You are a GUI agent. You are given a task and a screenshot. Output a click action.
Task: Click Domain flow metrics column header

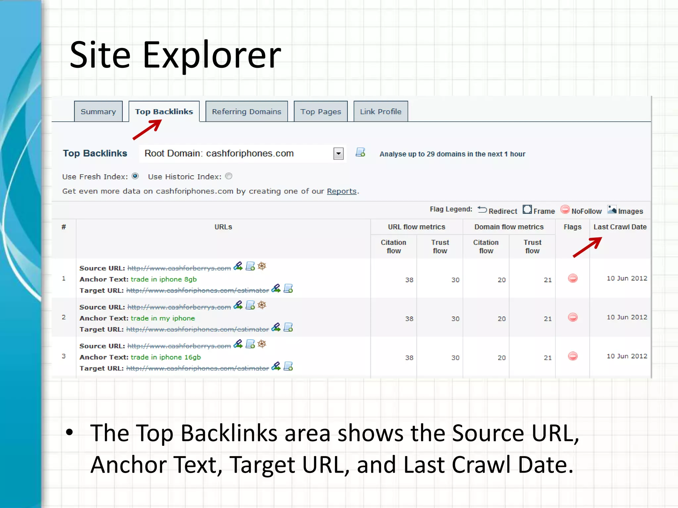pyautogui.click(x=509, y=227)
